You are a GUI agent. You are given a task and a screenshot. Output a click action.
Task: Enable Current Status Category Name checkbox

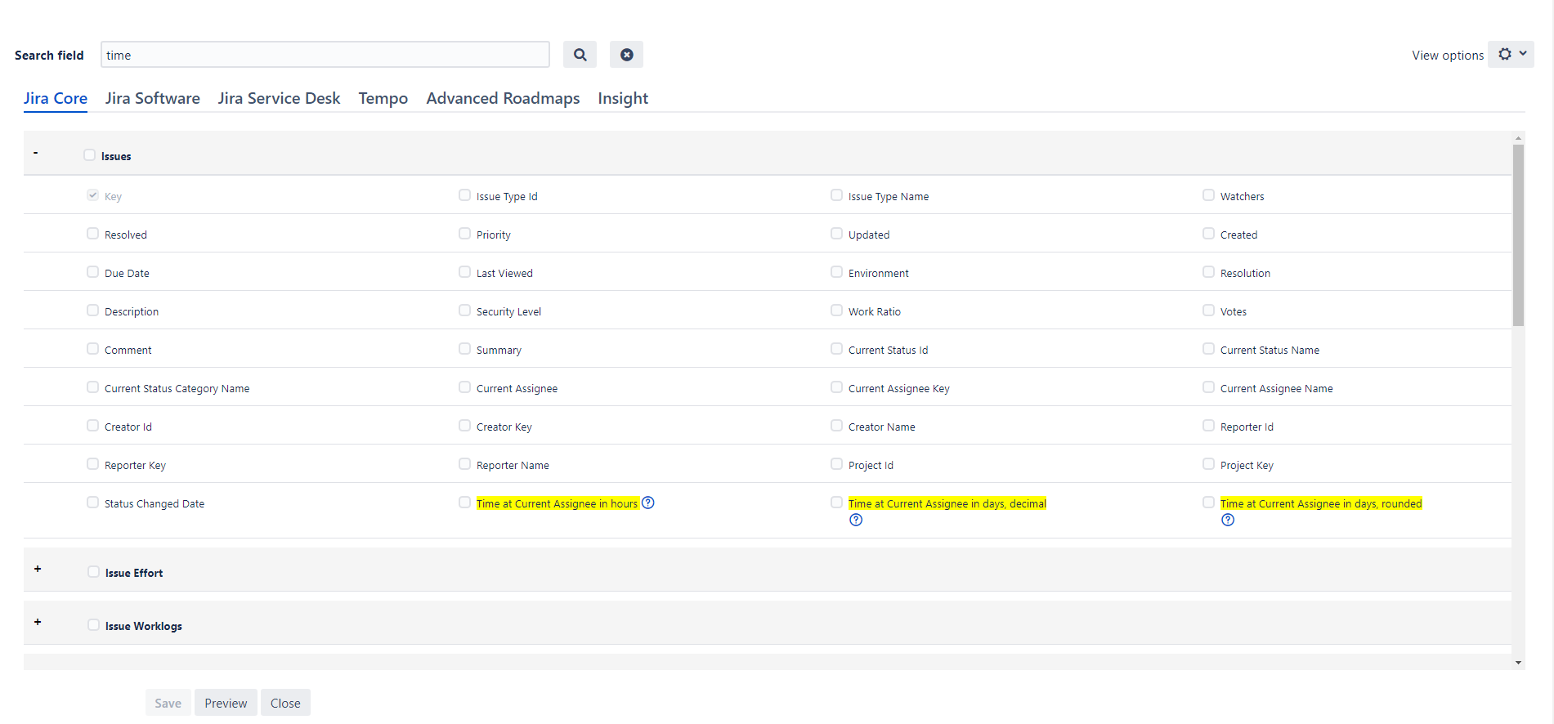93,387
